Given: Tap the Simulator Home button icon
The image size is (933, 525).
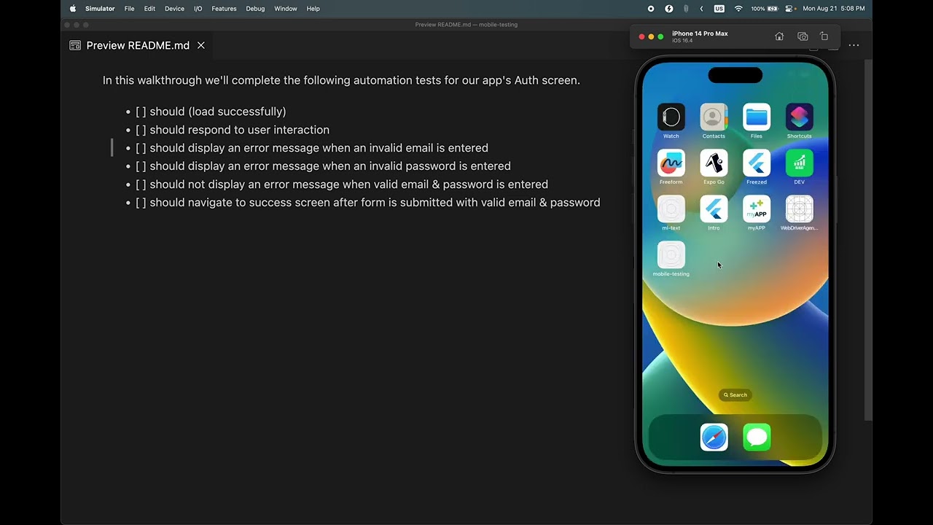Looking at the screenshot, I should coord(779,36).
